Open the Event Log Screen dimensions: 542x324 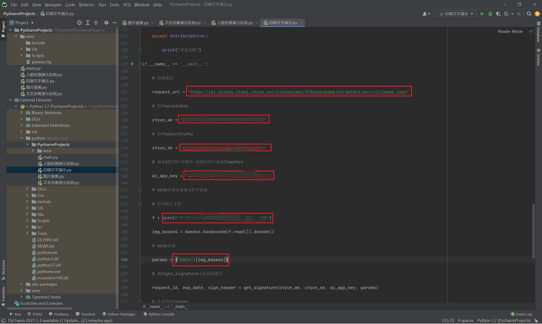click(521, 314)
